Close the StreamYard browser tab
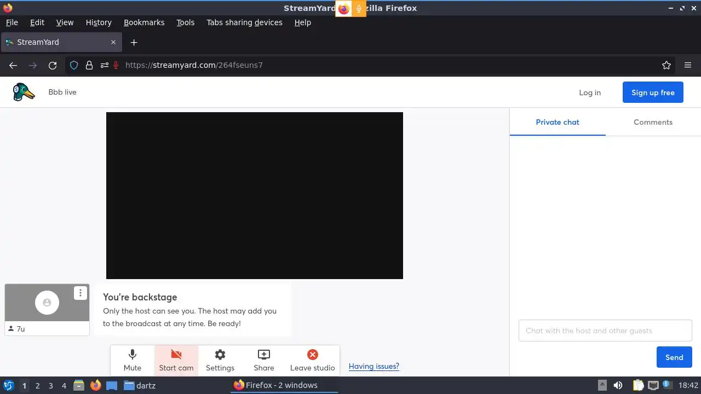701x394 pixels. (113, 42)
